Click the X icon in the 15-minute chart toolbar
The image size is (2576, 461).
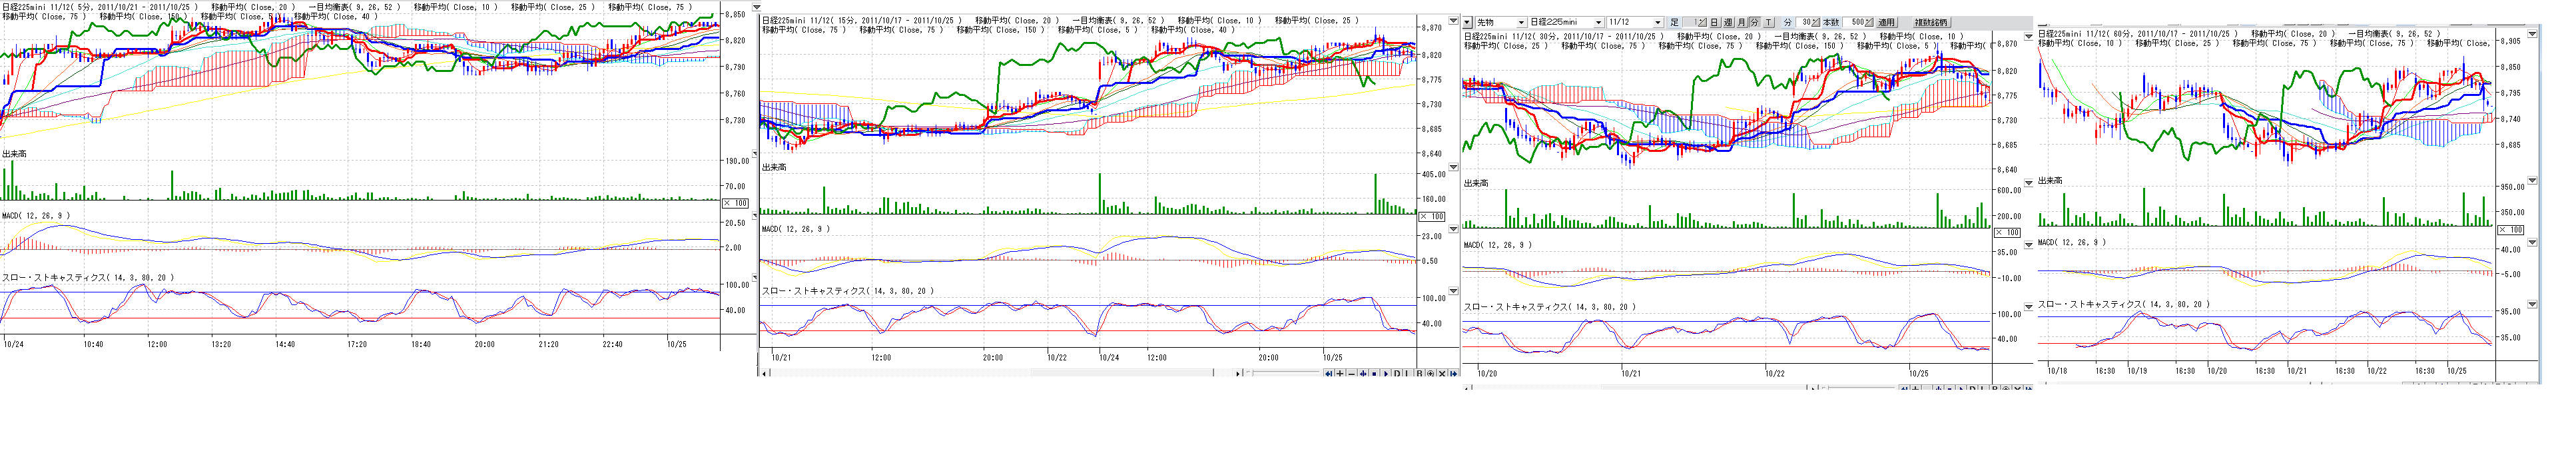point(1442,374)
